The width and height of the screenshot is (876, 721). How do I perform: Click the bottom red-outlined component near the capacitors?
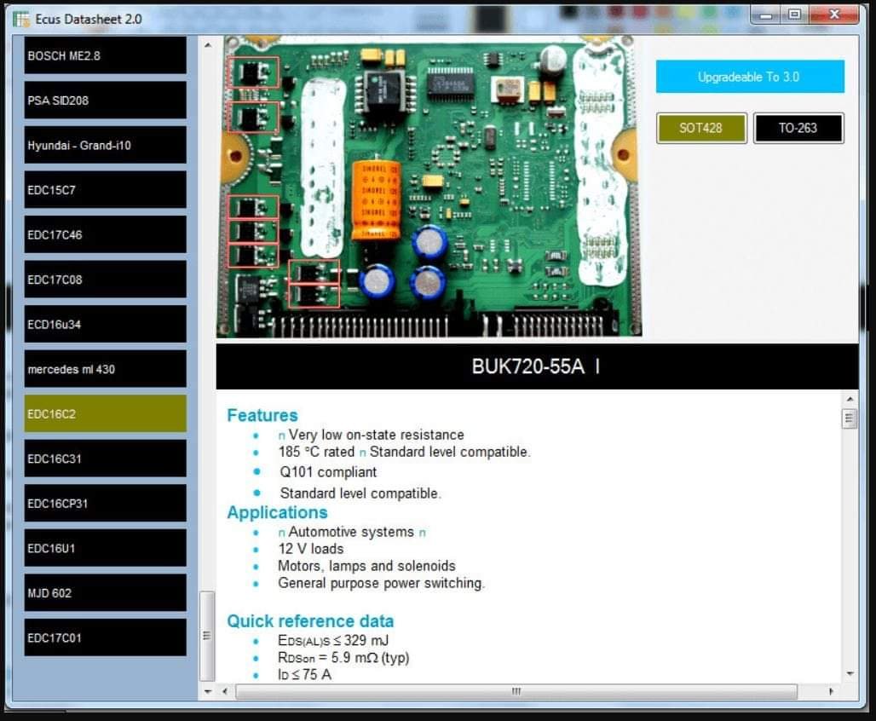(314, 296)
